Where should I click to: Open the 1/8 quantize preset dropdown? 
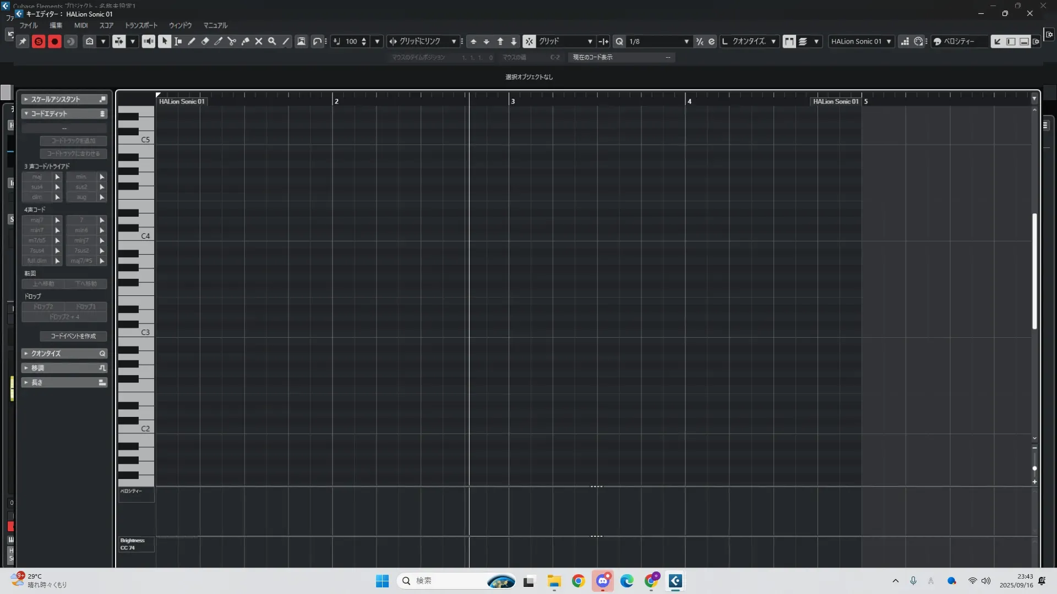686,41
